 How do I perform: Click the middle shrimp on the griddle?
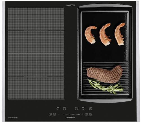point(105,34)
